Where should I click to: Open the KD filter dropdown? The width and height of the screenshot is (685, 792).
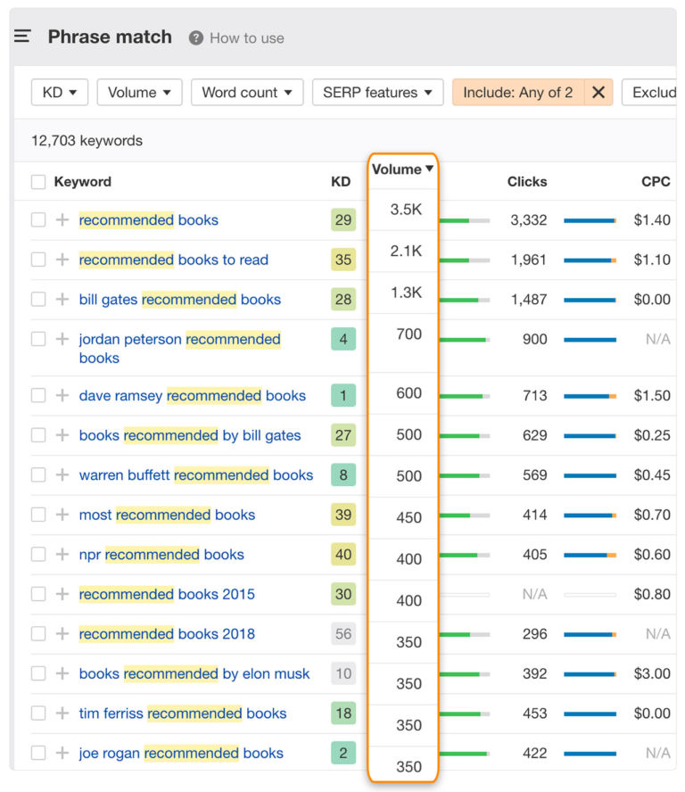[x=59, y=92]
